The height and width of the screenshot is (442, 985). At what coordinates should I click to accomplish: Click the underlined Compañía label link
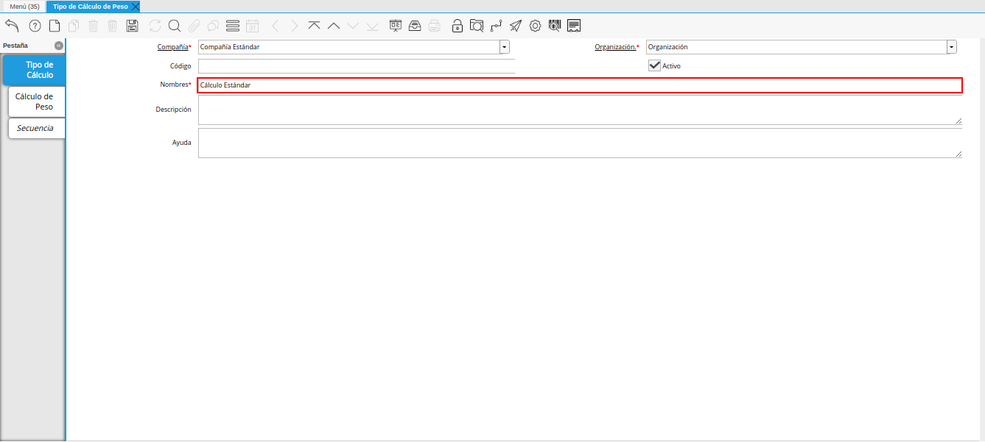tap(173, 47)
